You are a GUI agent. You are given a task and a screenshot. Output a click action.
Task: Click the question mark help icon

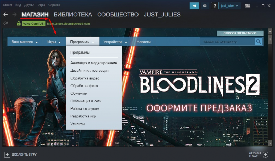(214, 6)
